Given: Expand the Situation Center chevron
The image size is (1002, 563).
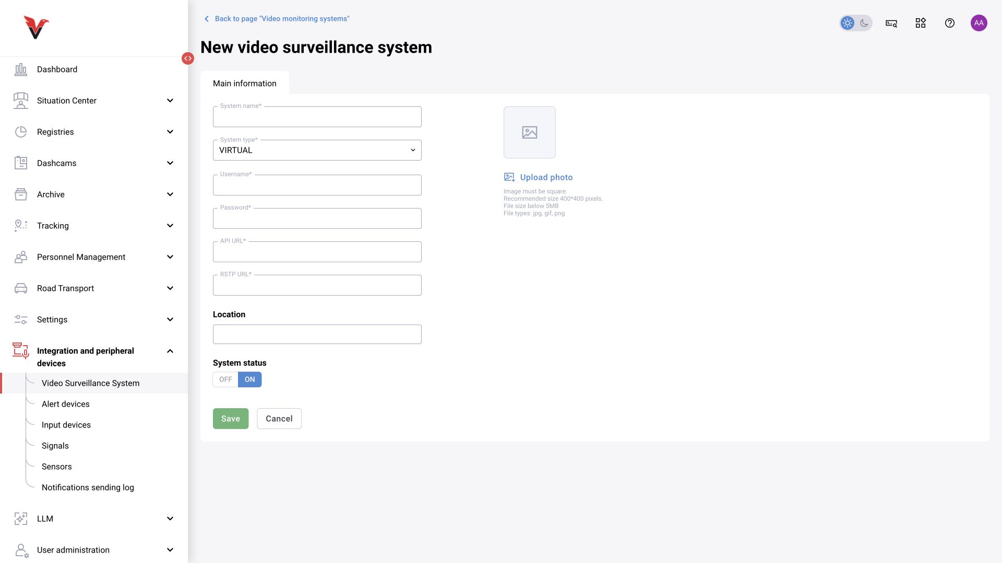Looking at the screenshot, I should 170,101.
